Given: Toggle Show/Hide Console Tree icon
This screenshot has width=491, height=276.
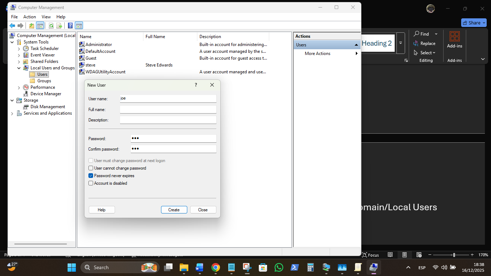Looking at the screenshot, I should tap(40, 26).
